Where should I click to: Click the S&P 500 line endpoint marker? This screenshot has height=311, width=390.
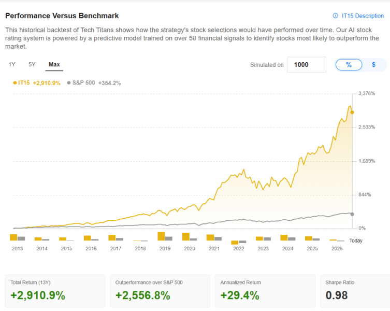click(352, 214)
